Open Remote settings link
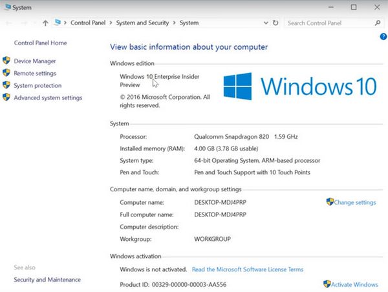 click(35, 74)
